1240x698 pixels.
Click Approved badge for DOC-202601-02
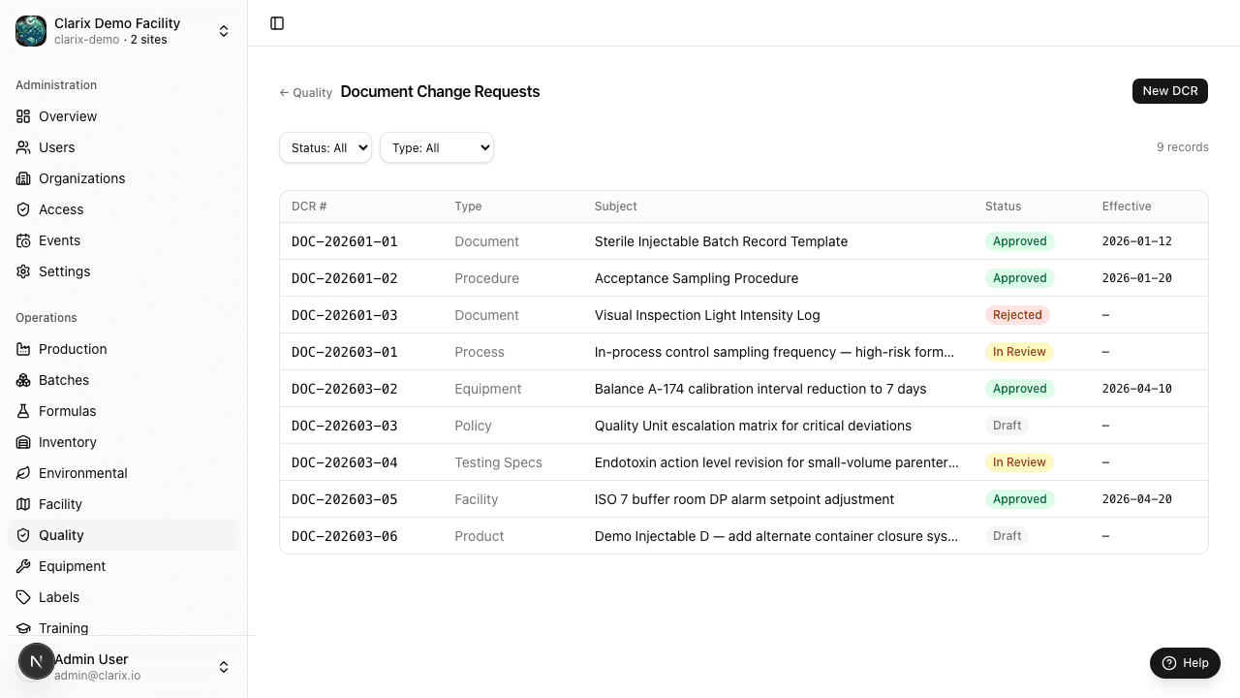click(x=1020, y=278)
